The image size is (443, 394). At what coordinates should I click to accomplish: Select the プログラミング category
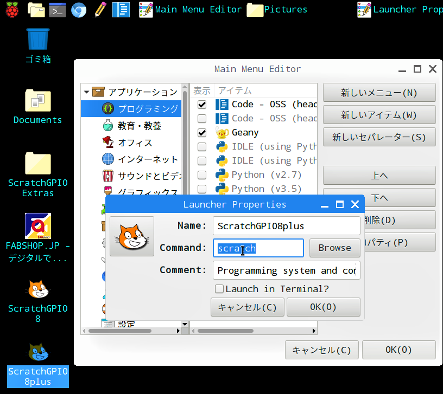148,109
